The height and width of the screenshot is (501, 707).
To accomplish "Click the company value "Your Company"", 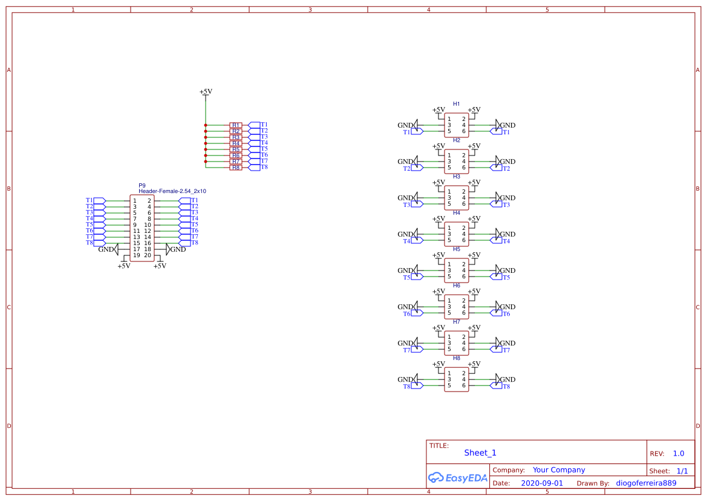I will 559,470.
